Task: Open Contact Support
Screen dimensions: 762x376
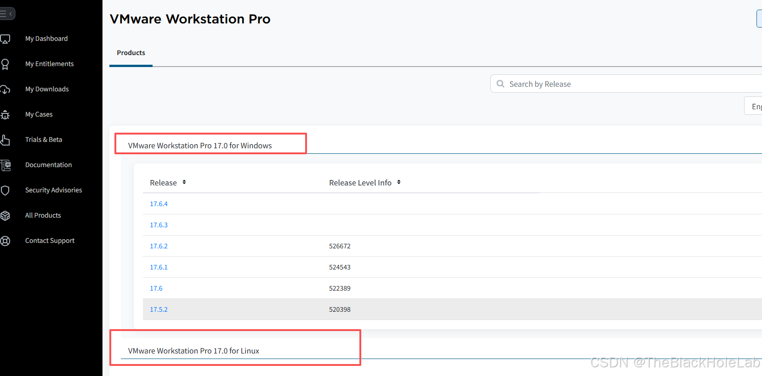Action: point(50,241)
